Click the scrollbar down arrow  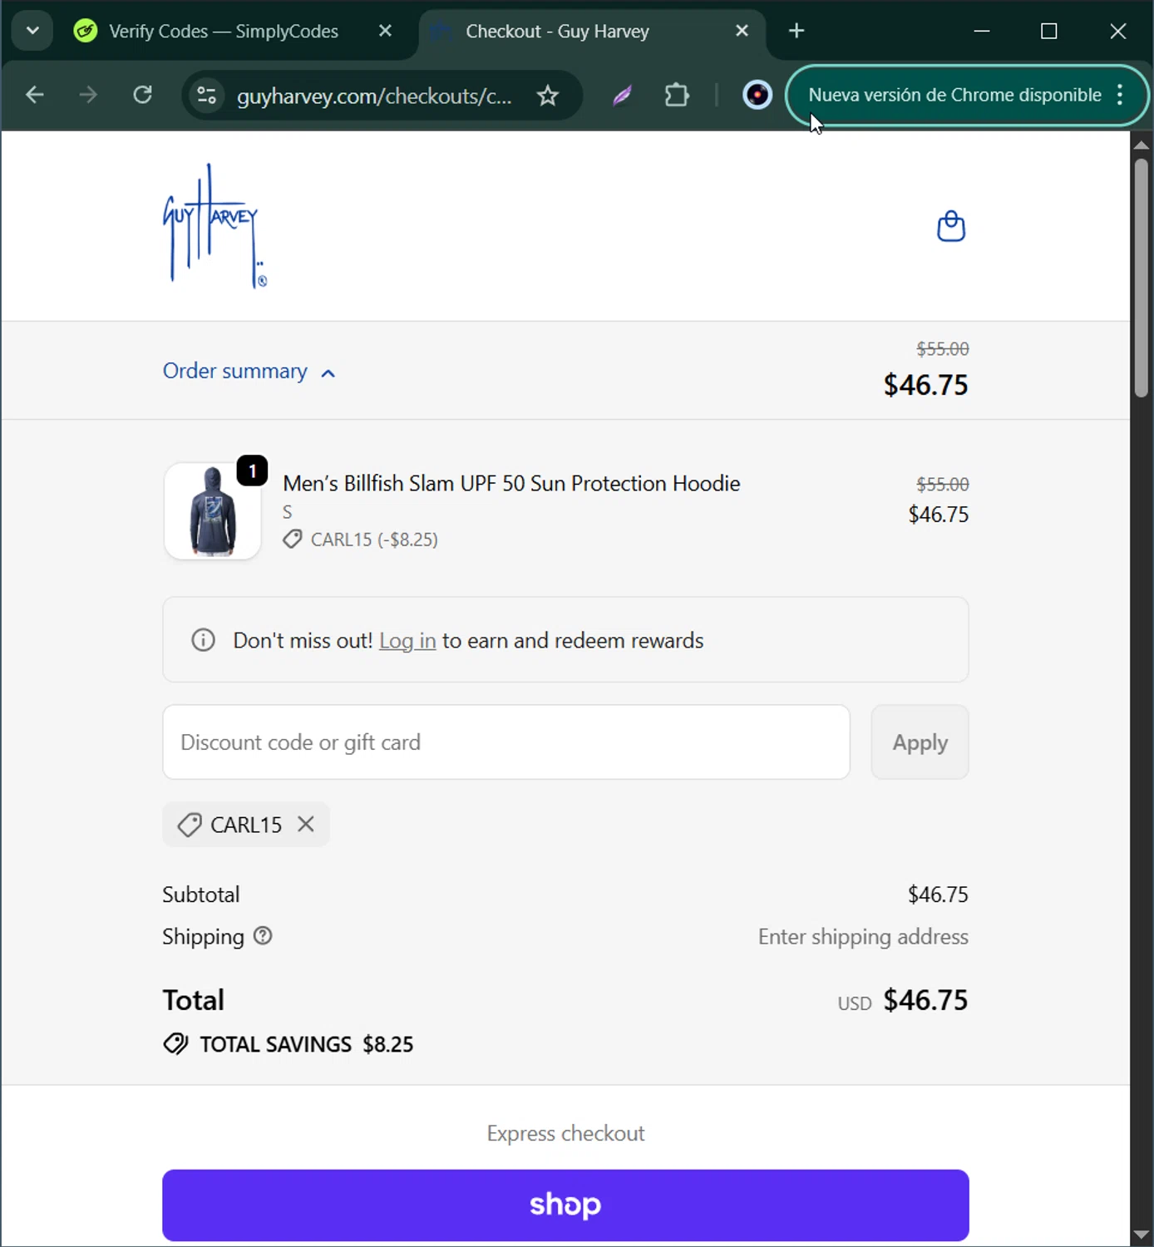[1141, 1235]
